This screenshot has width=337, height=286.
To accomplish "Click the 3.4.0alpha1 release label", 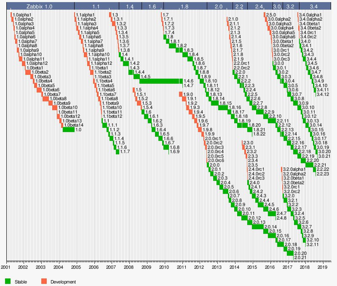I will 310,15.
